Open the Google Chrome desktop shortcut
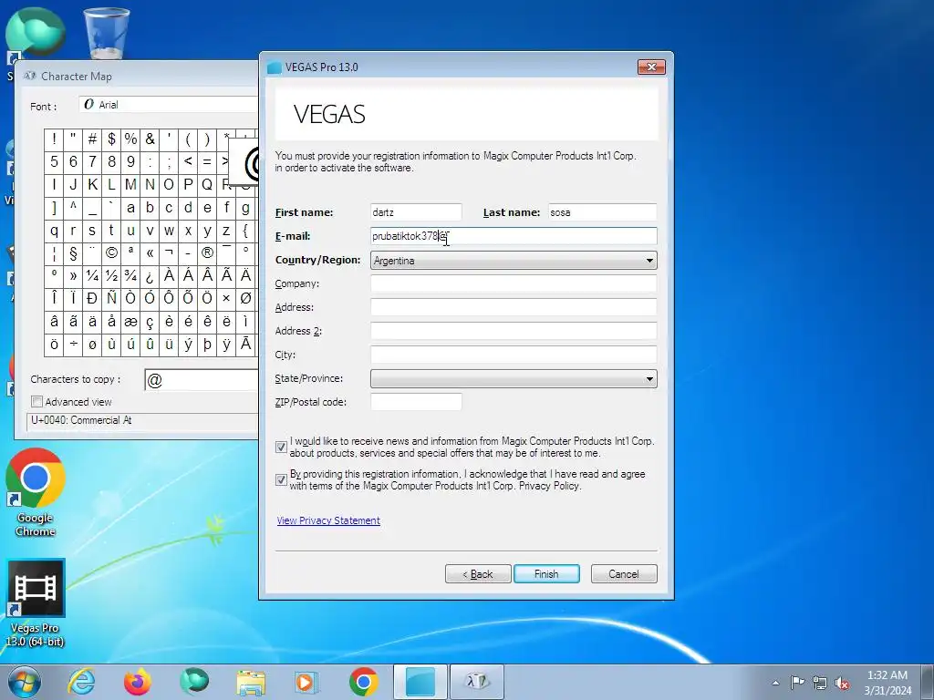 tap(36, 493)
